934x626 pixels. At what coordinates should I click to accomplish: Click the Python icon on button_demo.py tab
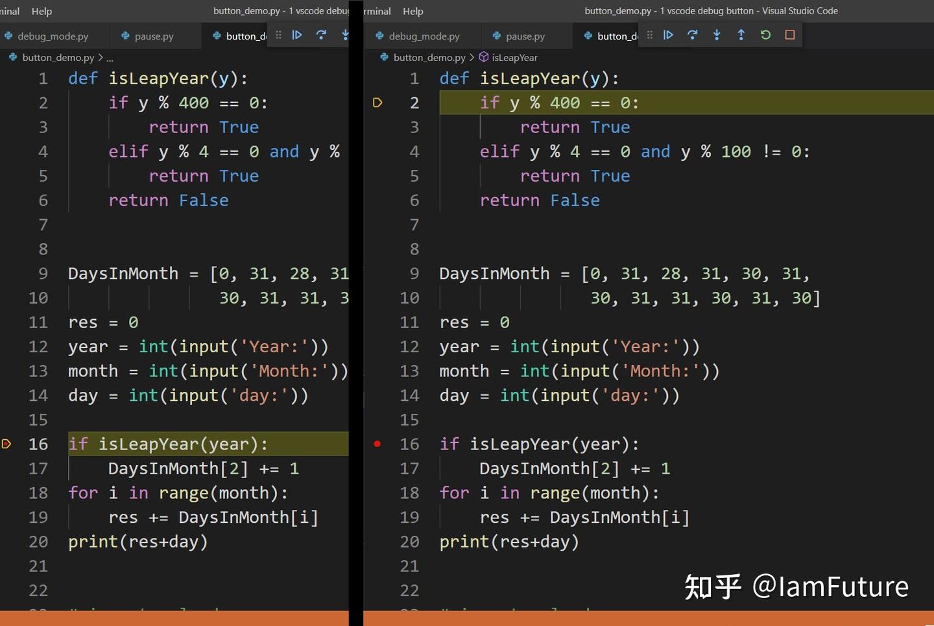[586, 36]
